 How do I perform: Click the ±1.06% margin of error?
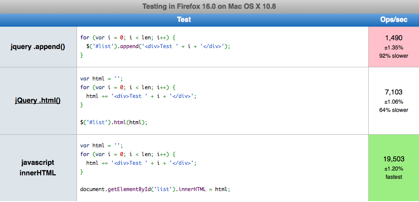tap(394, 102)
